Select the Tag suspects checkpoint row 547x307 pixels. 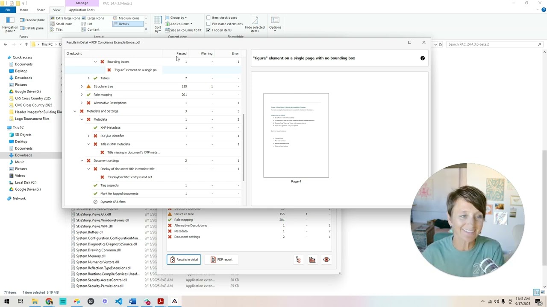click(153, 185)
